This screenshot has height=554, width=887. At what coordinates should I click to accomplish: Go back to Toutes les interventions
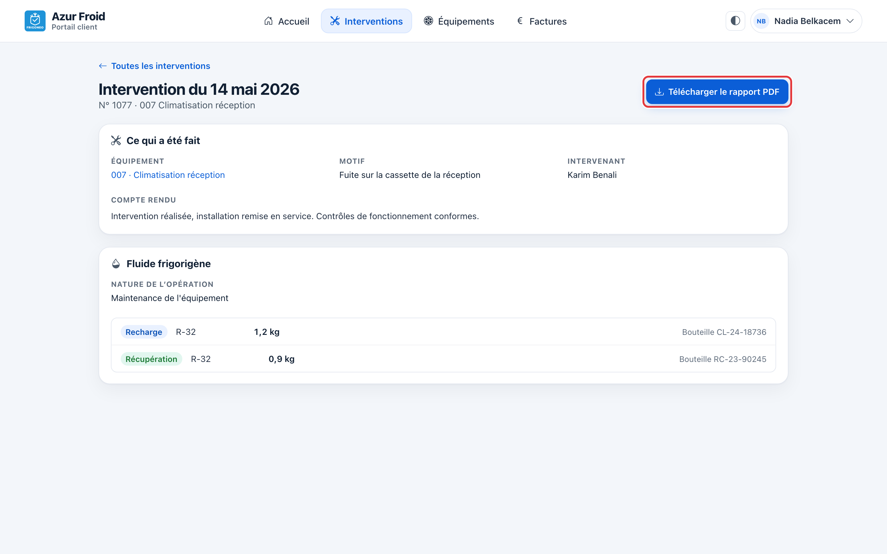(154, 66)
